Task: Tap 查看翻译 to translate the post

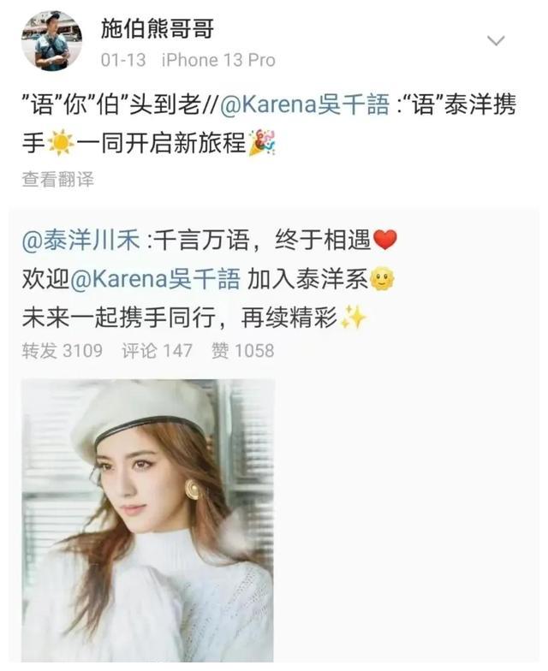Action: [x=58, y=180]
